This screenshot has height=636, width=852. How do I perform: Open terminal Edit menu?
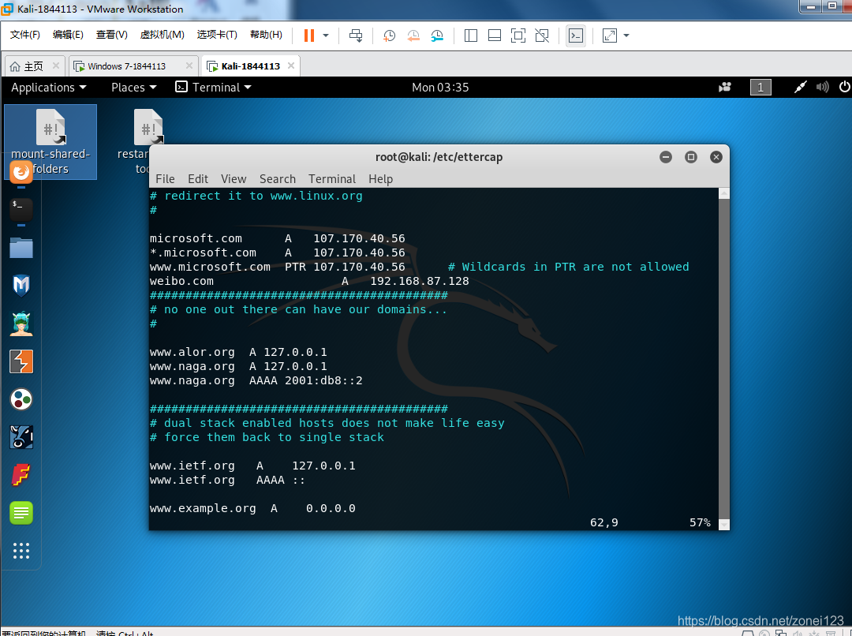pos(198,179)
